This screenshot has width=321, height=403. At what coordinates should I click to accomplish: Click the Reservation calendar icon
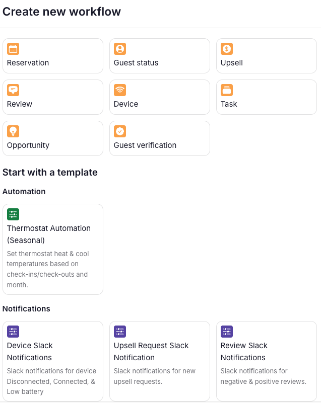tap(13, 49)
